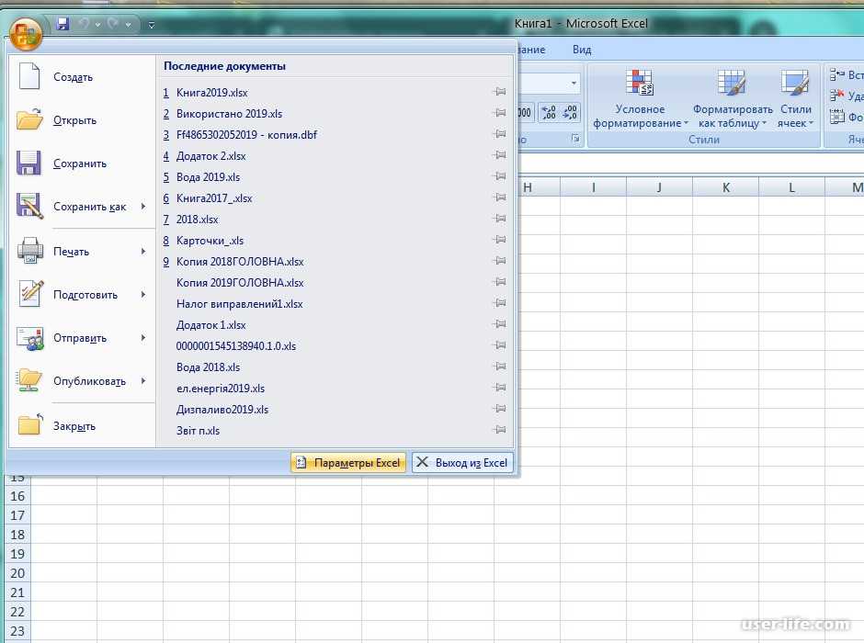Open number format dialog launcher

[574, 138]
